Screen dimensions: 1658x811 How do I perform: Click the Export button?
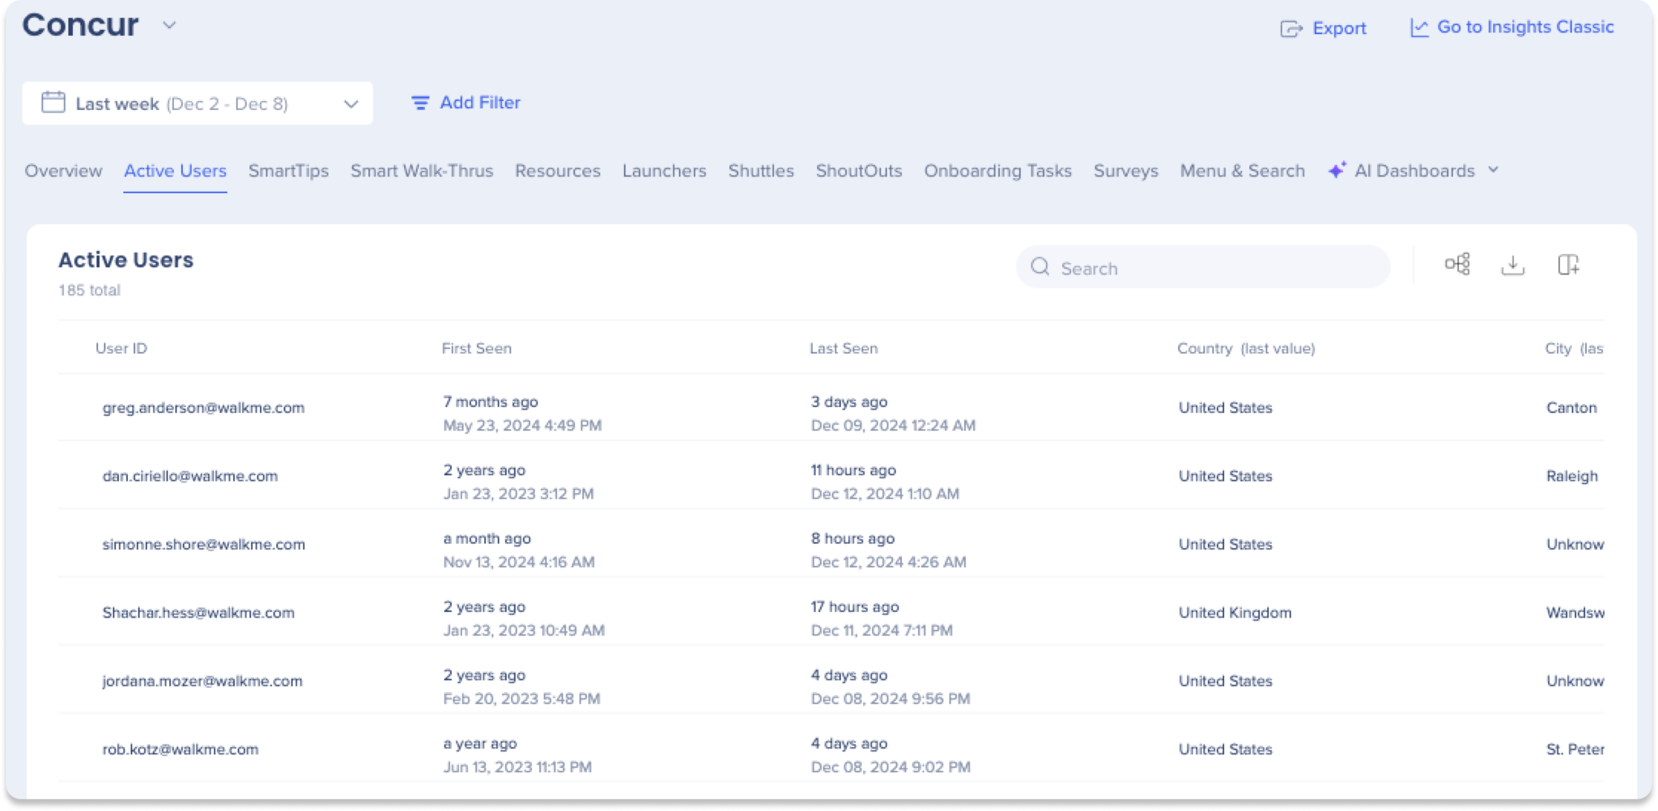pyautogui.click(x=1340, y=28)
